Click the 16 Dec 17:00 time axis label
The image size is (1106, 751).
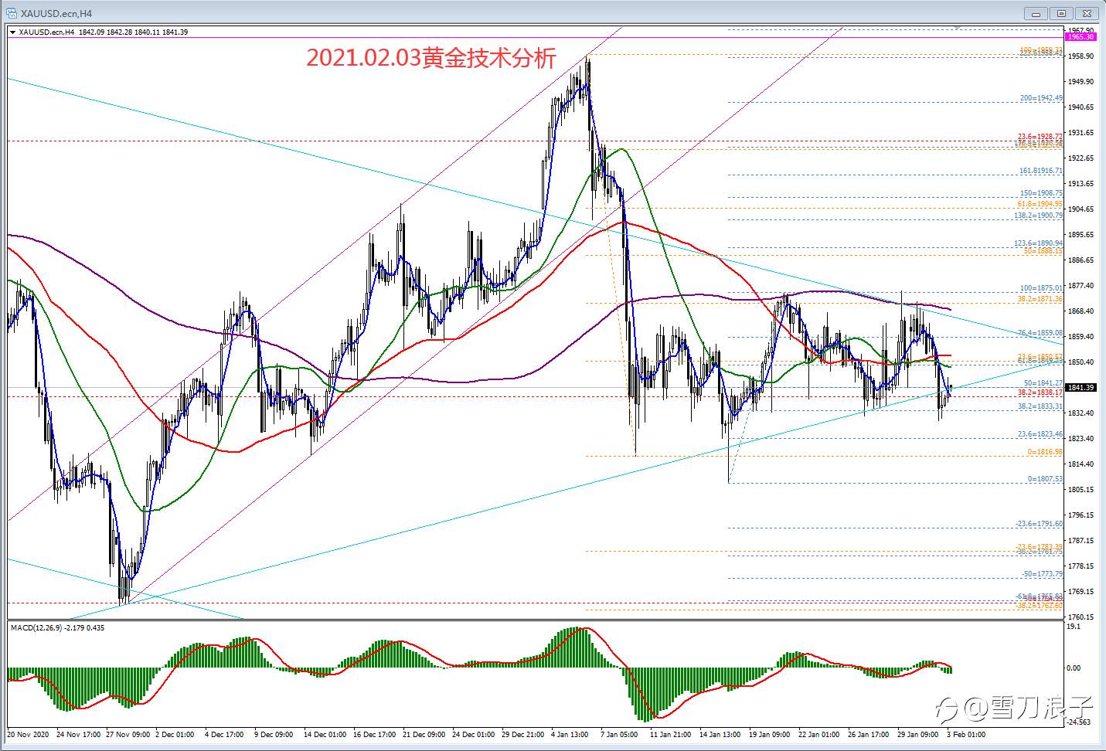374,735
